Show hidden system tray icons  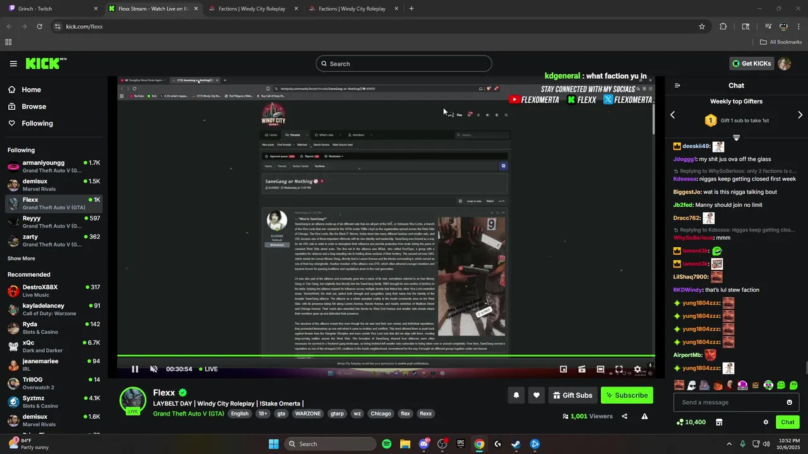coord(729,444)
